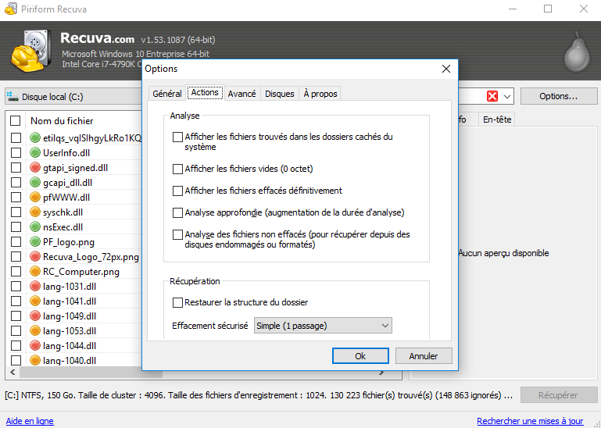Image resolution: width=601 pixels, height=428 pixels.
Task: Click the file list horizontal scrollbar left arrow
Action: [13, 373]
